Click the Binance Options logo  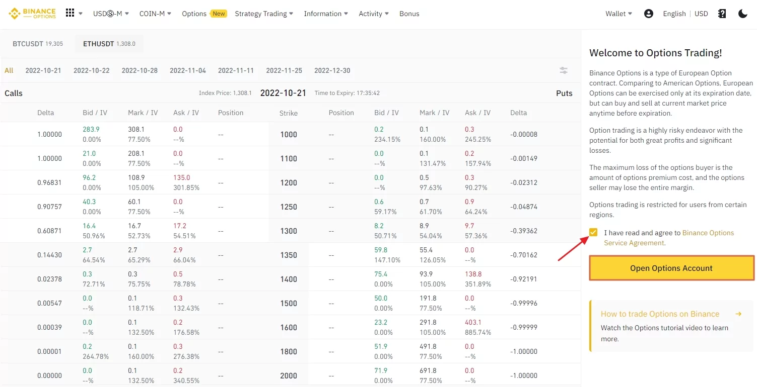[32, 14]
